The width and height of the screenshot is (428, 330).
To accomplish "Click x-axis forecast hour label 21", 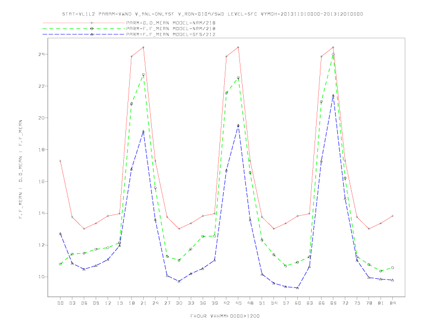I will (x=143, y=303).
